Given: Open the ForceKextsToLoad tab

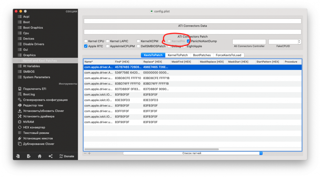Looking at the screenshot, I should click(x=228, y=55).
